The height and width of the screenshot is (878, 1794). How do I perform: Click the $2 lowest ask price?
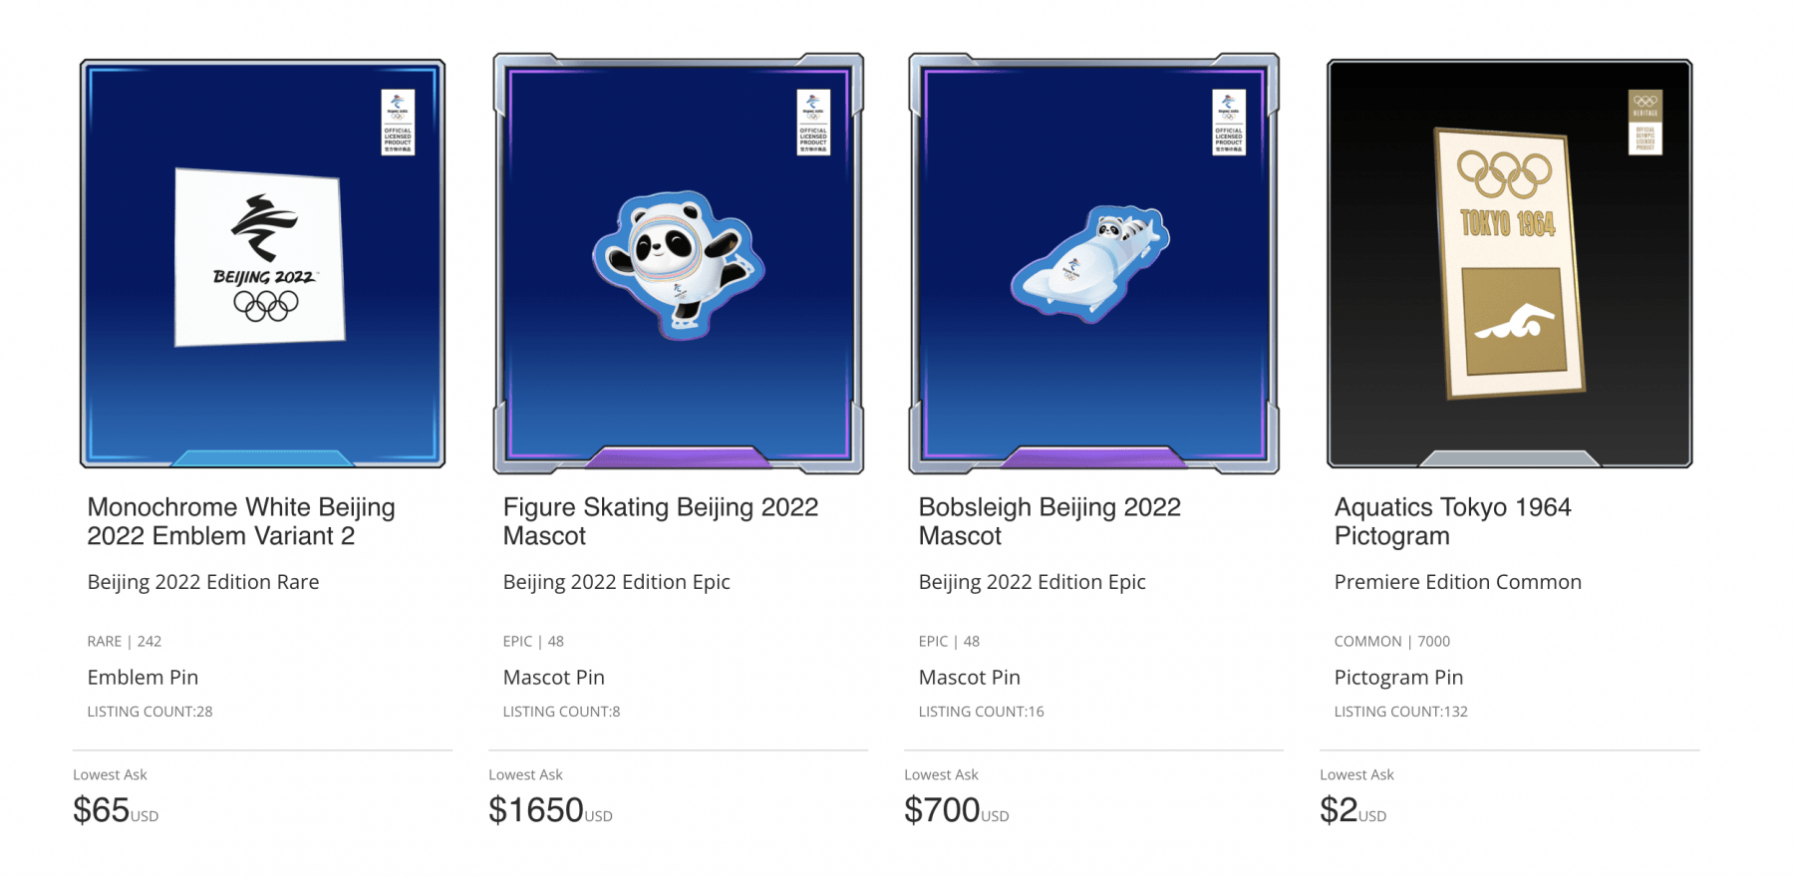1339,810
